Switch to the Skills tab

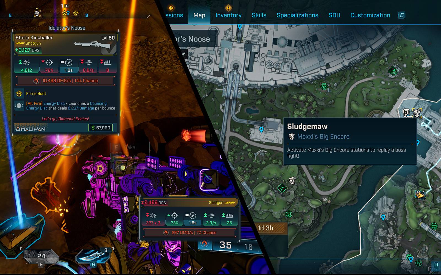pyautogui.click(x=259, y=15)
